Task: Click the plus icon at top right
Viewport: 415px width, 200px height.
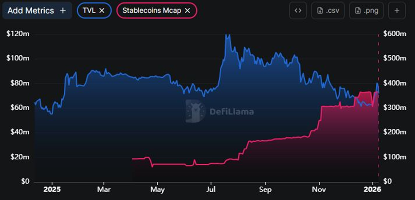Action: point(397,11)
